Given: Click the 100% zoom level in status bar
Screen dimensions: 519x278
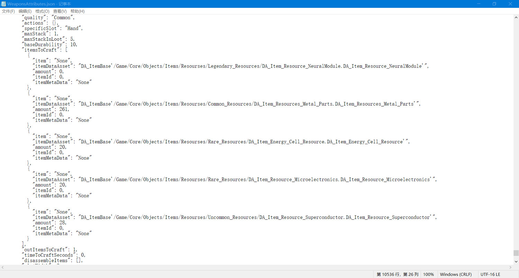Looking at the screenshot, I should click(x=428, y=275).
